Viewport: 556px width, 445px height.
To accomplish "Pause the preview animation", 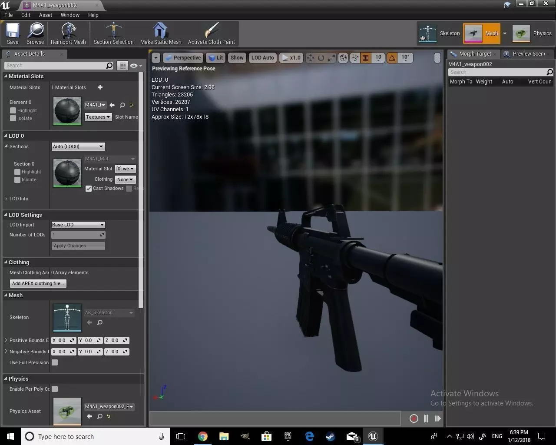I will [426, 418].
